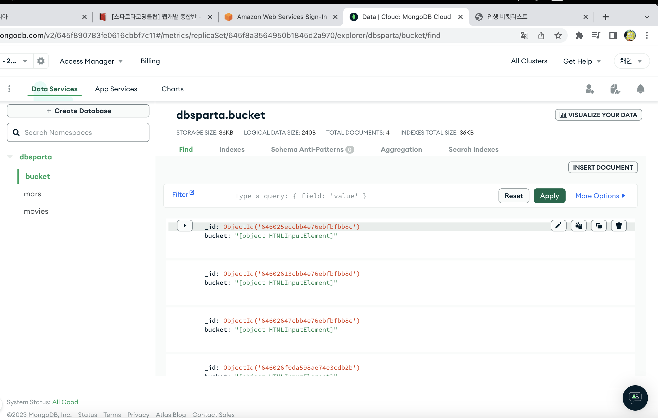Open the Get Help dropdown
Image resolution: width=658 pixels, height=418 pixels.
tap(582, 61)
